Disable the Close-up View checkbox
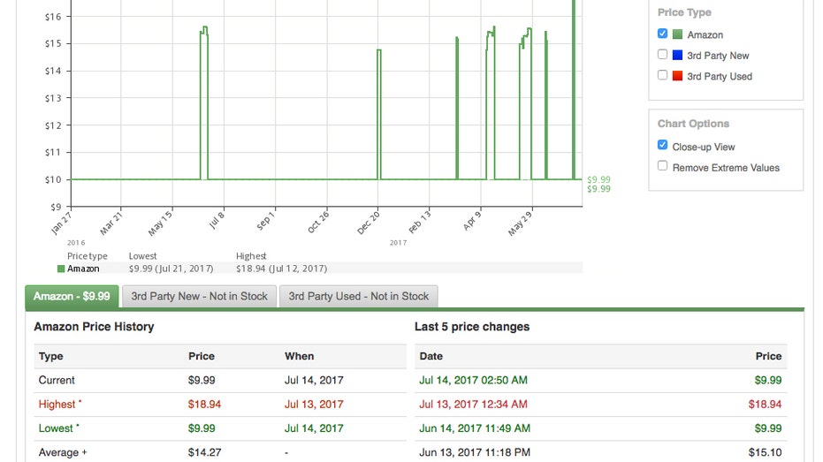823x462 pixels. point(662,145)
